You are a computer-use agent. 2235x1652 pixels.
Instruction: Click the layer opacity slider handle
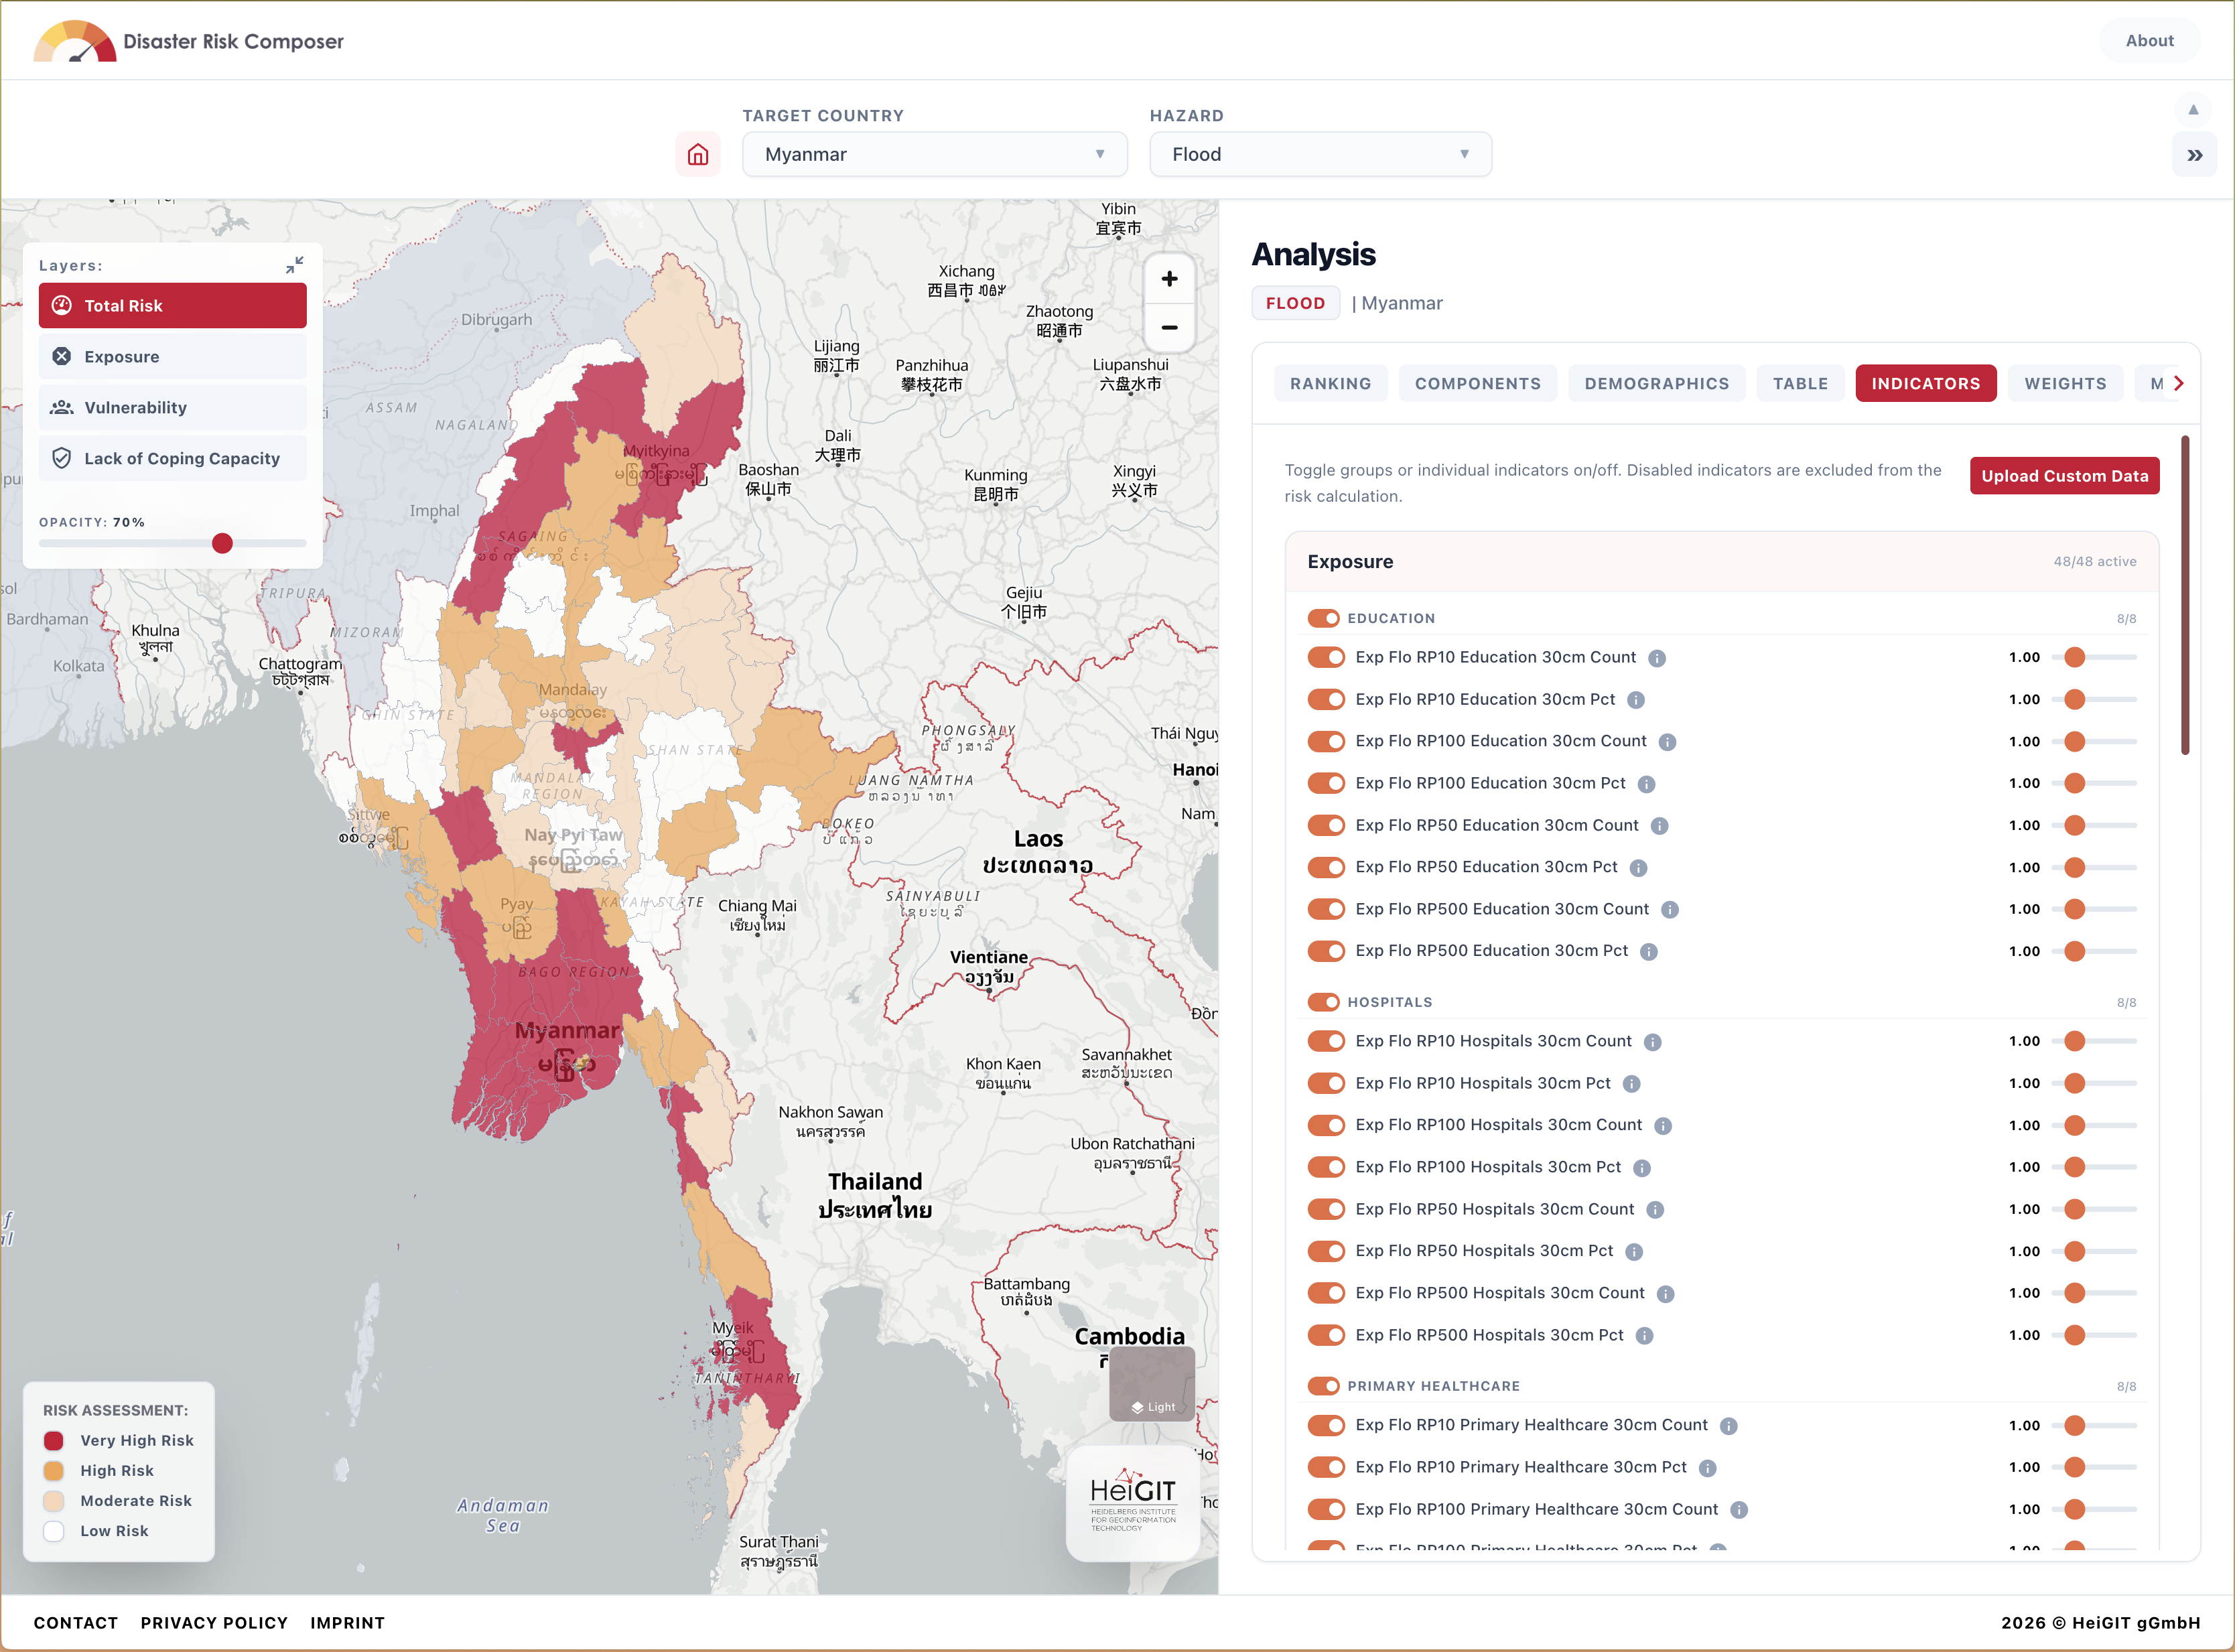222,543
